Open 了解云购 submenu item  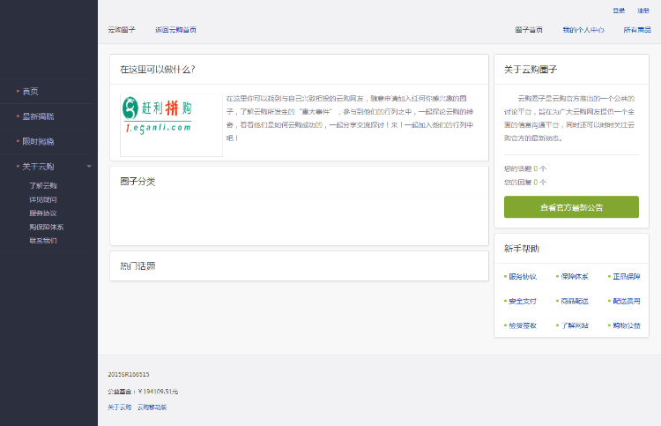(x=43, y=185)
